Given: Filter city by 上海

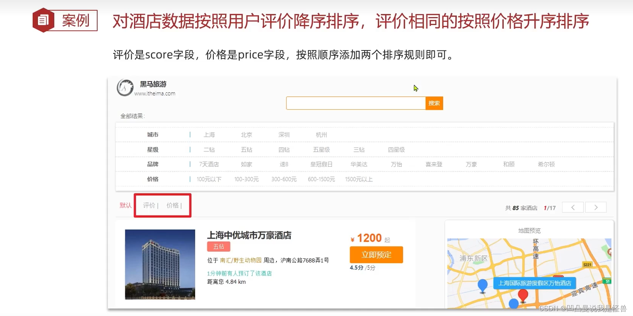Looking at the screenshot, I should point(209,135).
